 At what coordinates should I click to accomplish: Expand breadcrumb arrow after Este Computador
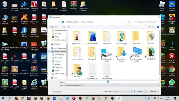click(80, 22)
